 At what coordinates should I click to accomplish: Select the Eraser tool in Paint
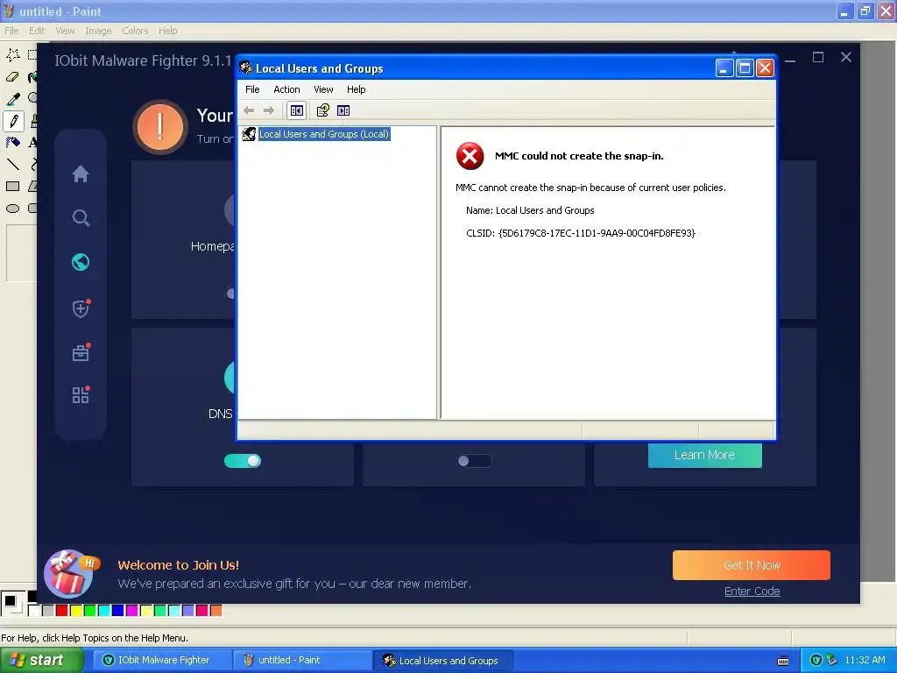click(x=13, y=77)
